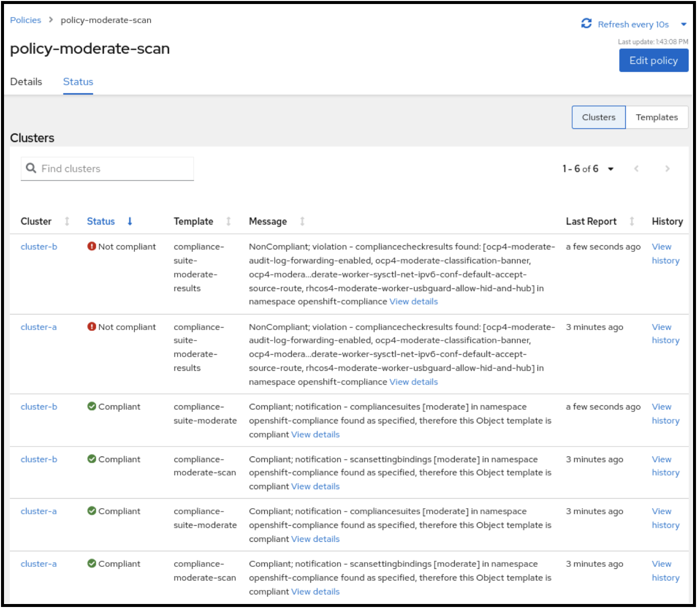Toggle descending sort on Status column
697x609 pixels.
click(x=130, y=221)
